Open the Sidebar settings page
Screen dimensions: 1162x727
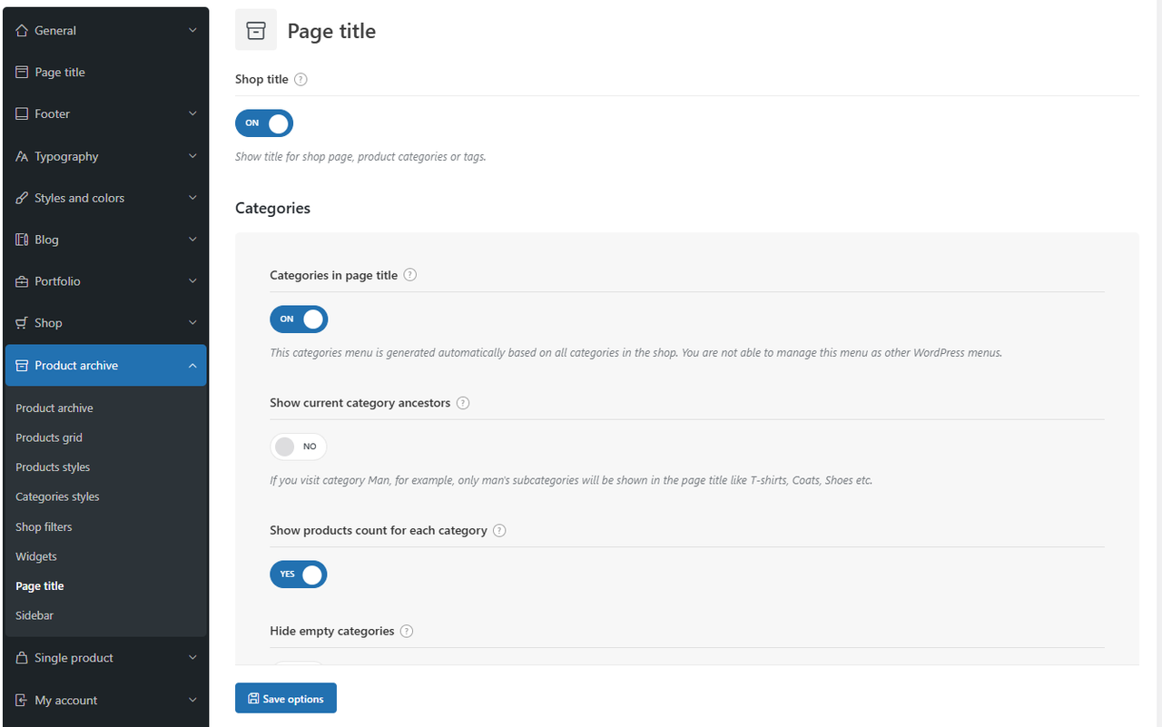[34, 615]
